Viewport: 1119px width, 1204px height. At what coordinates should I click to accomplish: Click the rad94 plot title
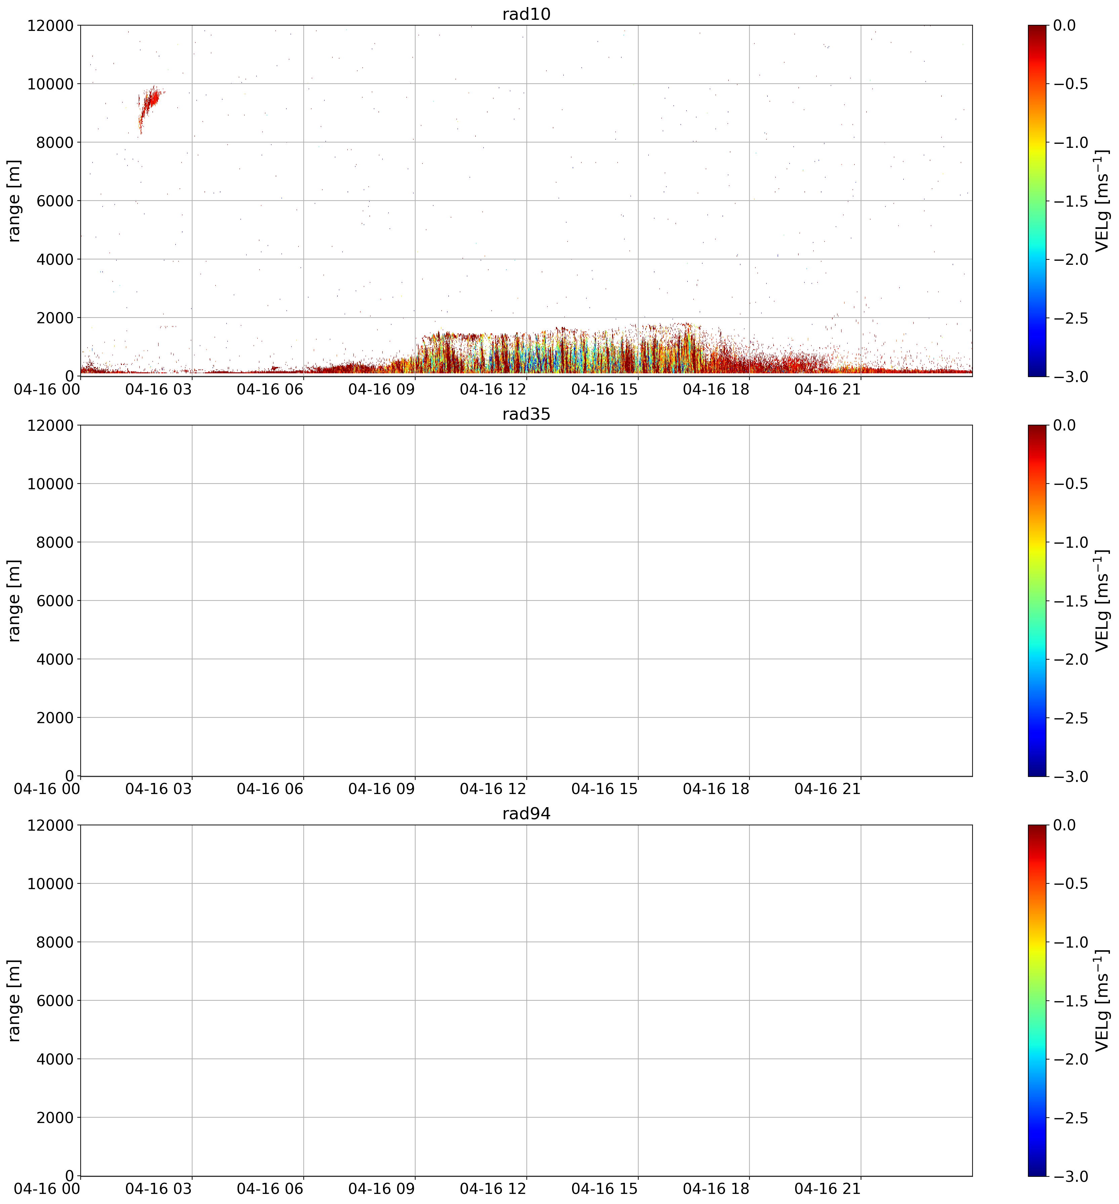526,814
